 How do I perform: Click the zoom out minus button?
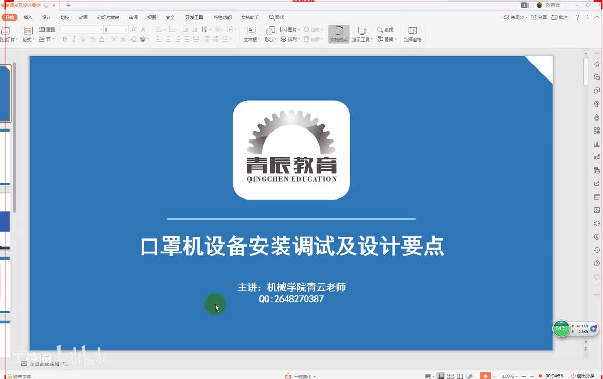tap(524, 376)
